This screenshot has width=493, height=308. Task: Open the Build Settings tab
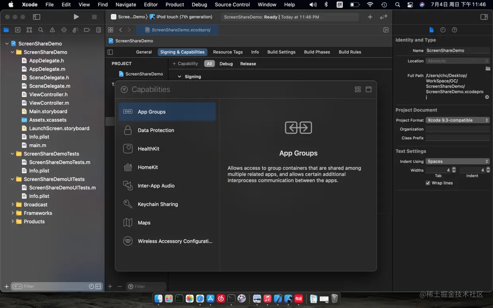281,52
